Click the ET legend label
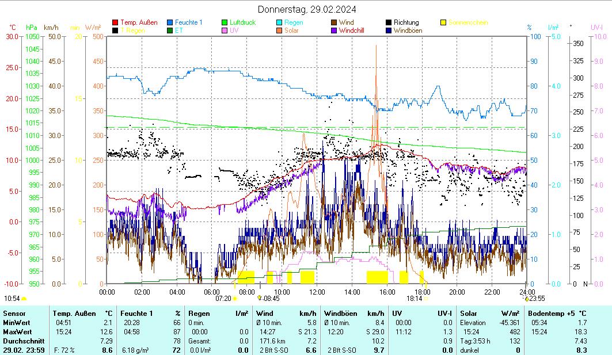Screen dimensions: 612x355 [178, 30]
